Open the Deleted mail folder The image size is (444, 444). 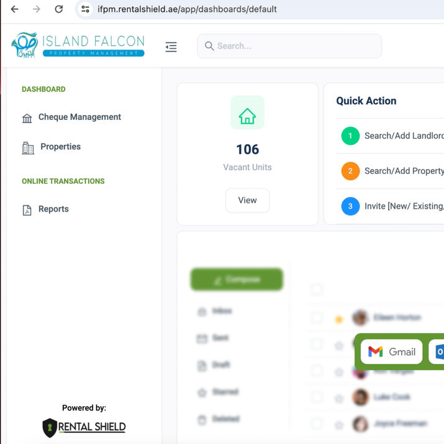coord(219,419)
